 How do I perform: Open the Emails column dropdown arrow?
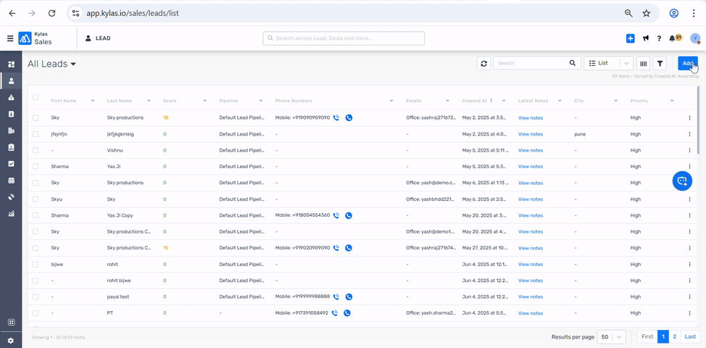click(447, 101)
